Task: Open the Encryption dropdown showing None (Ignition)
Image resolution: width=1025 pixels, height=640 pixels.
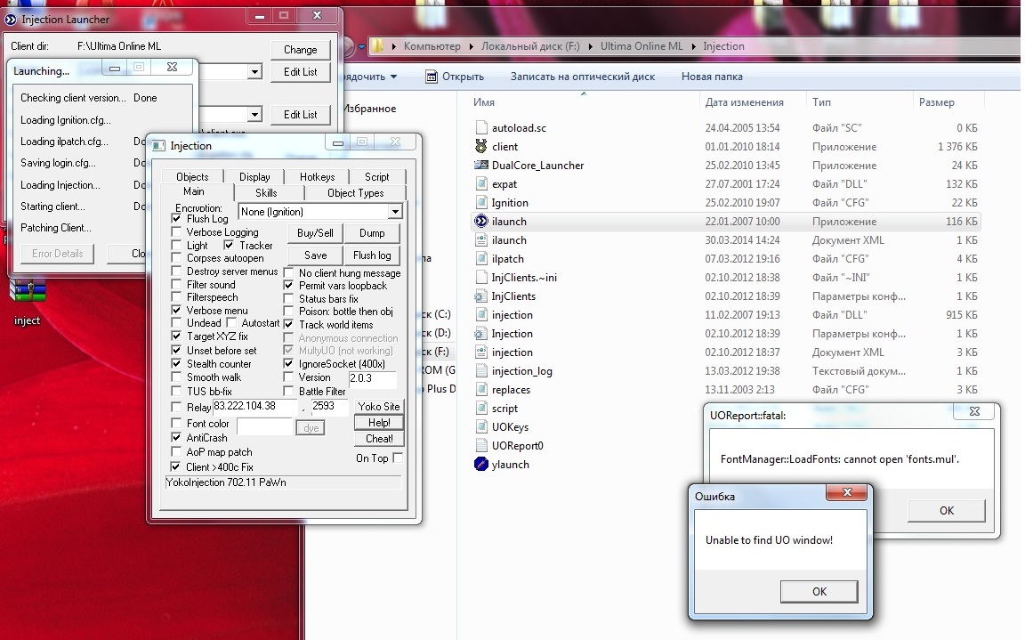Action: point(395,212)
